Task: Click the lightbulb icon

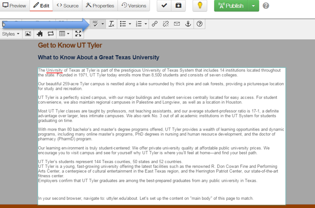Action: coord(200,5)
